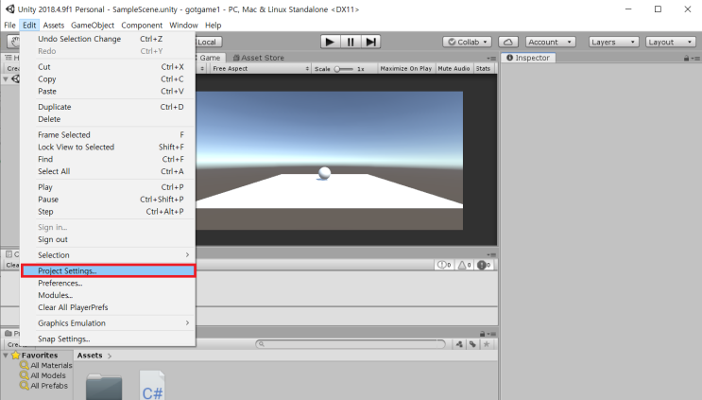The width and height of the screenshot is (702, 400).
Task: Click Search by Type icon
Action: pos(459,344)
